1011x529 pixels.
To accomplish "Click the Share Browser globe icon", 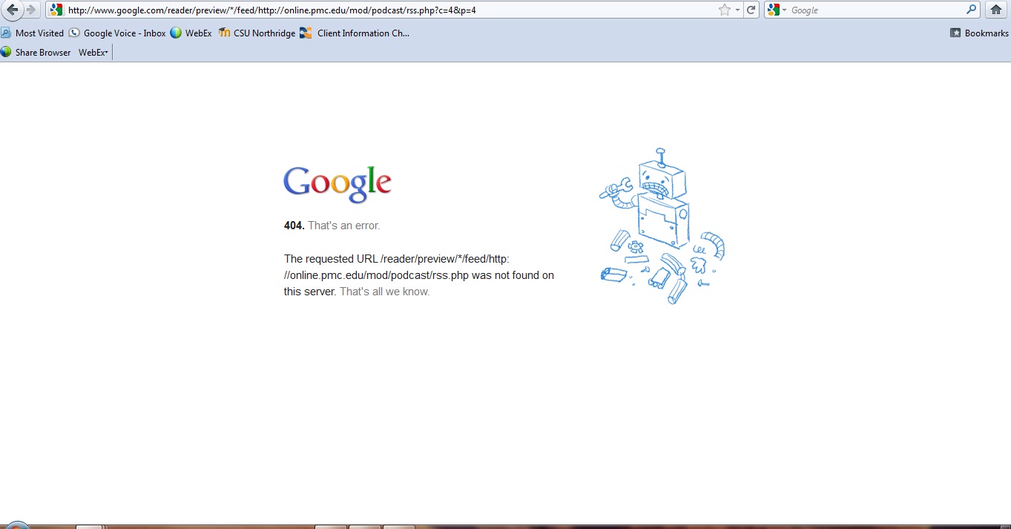I will pos(6,53).
